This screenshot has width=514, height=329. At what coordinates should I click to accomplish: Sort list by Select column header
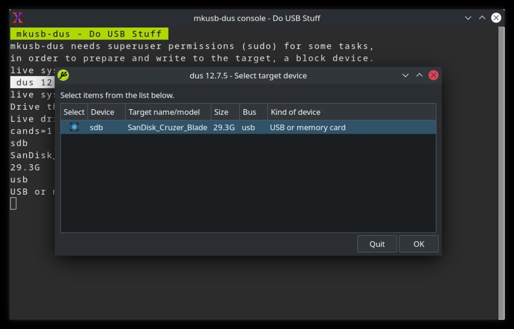pyautogui.click(x=74, y=112)
